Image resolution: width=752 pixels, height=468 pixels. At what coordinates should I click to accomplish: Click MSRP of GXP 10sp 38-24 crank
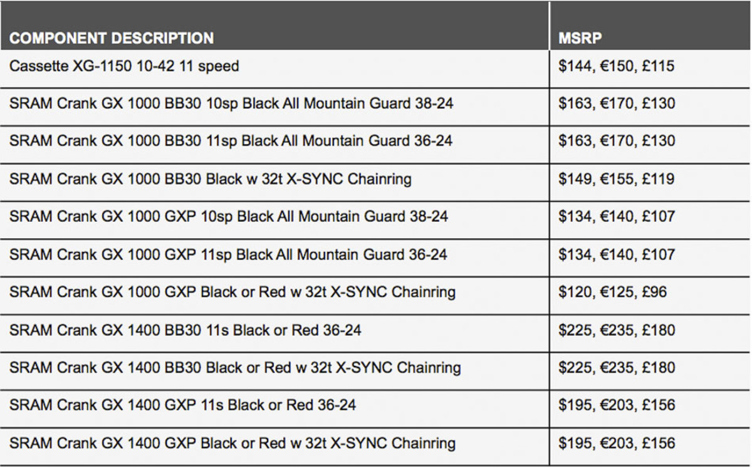[617, 217]
